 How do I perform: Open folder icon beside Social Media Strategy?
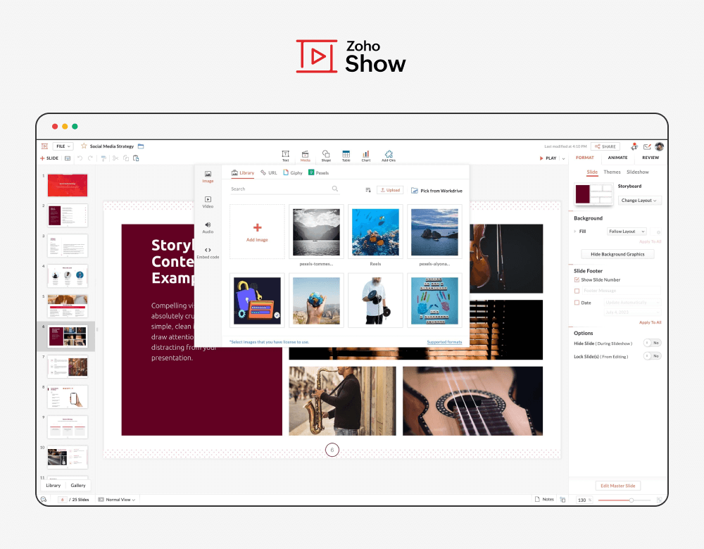point(141,146)
